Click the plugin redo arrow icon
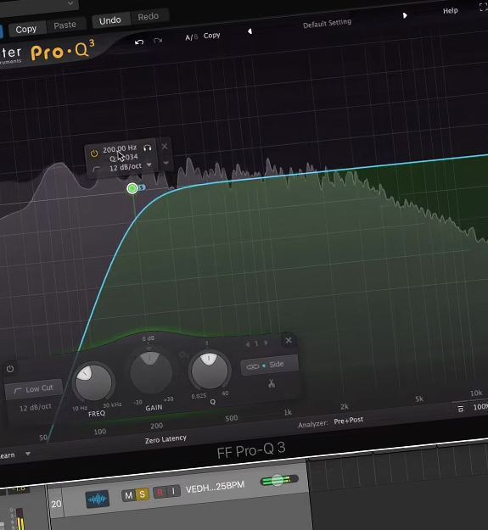This screenshot has width=488, height=530. [x=158, y=41]
